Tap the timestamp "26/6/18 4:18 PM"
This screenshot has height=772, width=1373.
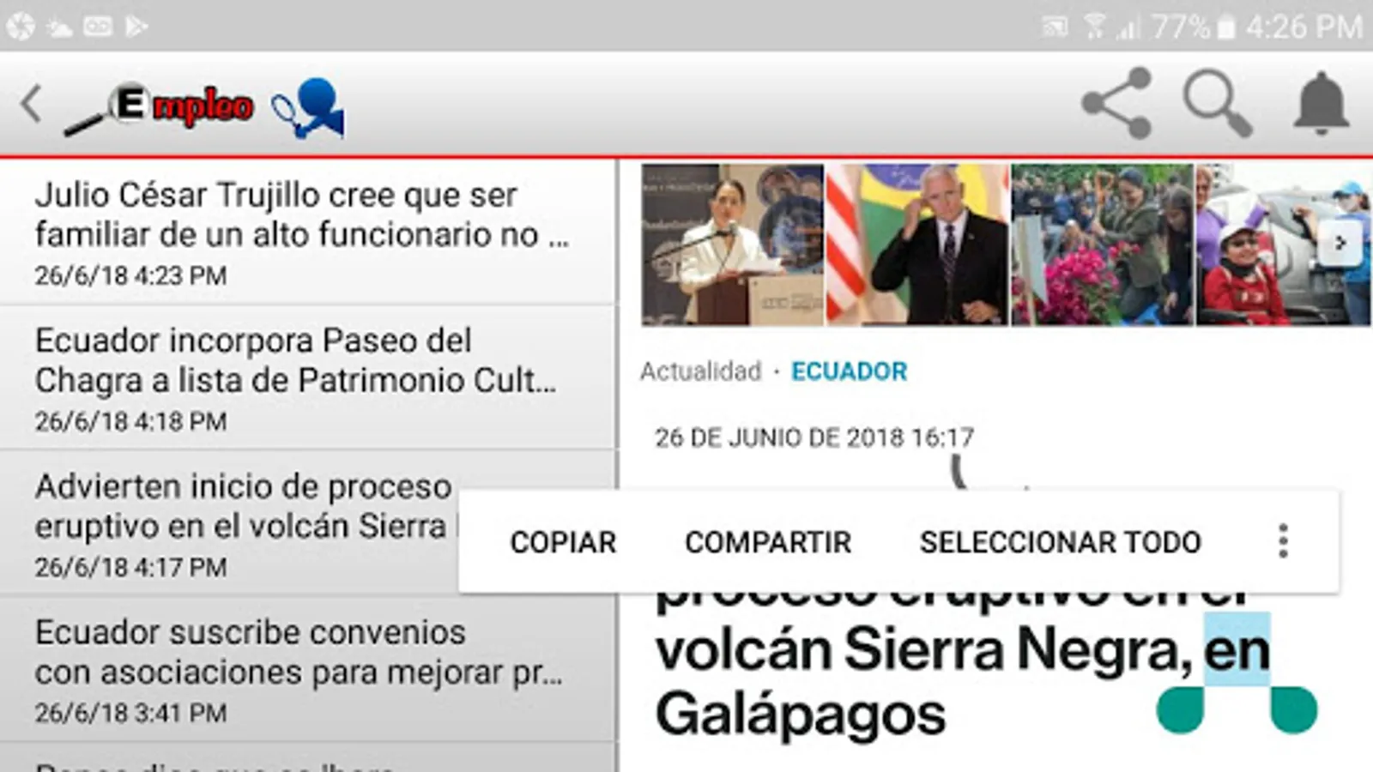click(x=130, y=421)
